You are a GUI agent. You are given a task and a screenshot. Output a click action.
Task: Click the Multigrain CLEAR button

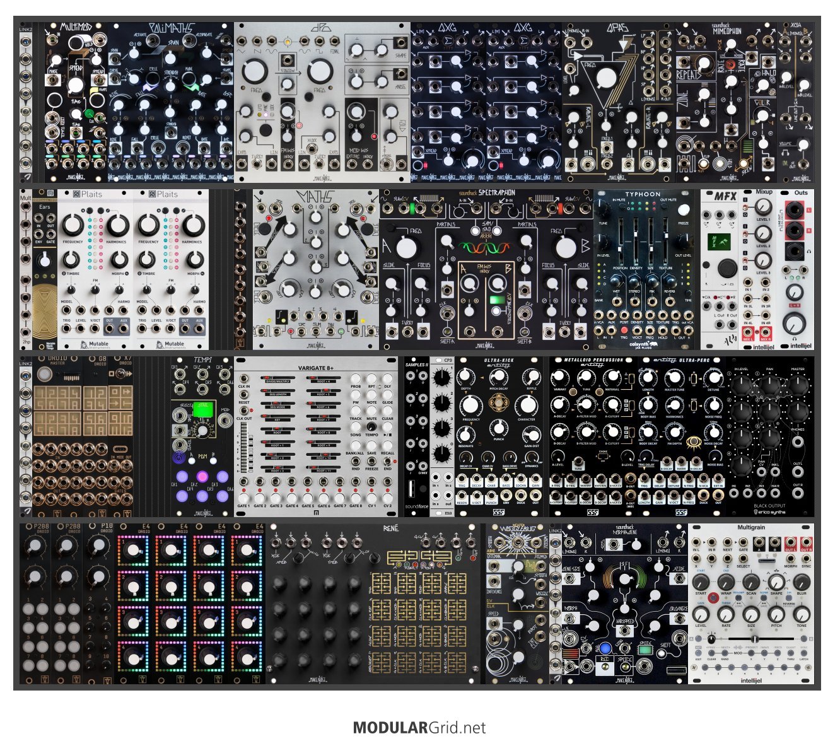[x=711, y=653]
